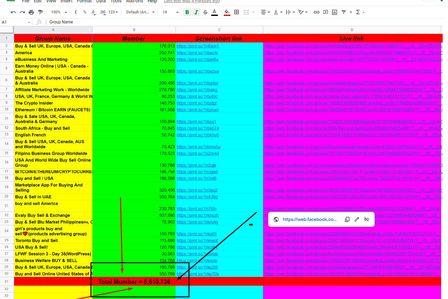Click the Merge cells icon
The height and width of the screenshot is (299, 448).
coord(246,12)
